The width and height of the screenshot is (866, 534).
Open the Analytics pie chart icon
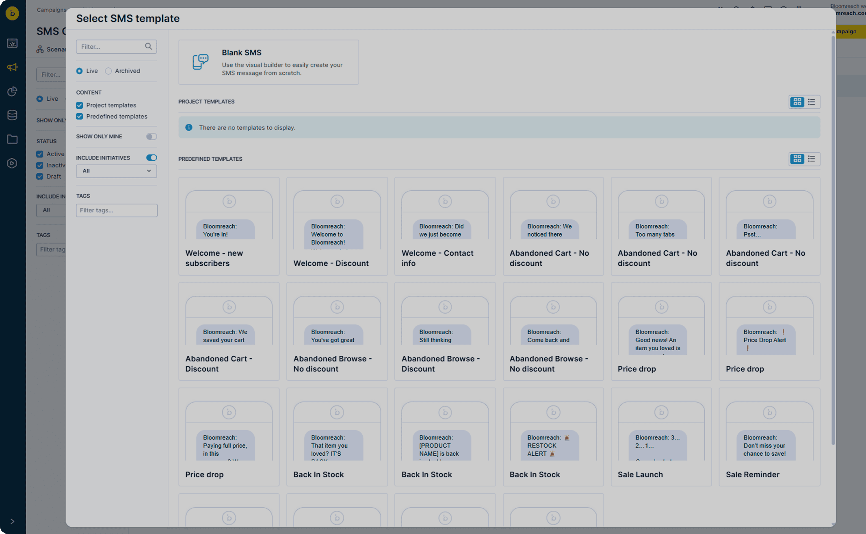pos(12,91)
